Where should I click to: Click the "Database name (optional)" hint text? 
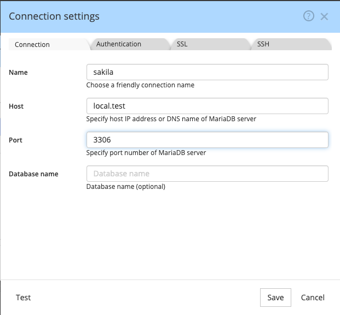point(126,187)
